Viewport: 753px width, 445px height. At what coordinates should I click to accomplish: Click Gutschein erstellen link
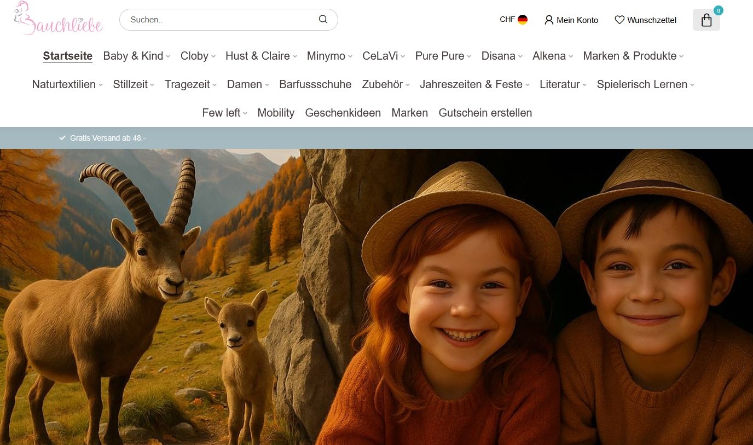(x=485, y=113)
